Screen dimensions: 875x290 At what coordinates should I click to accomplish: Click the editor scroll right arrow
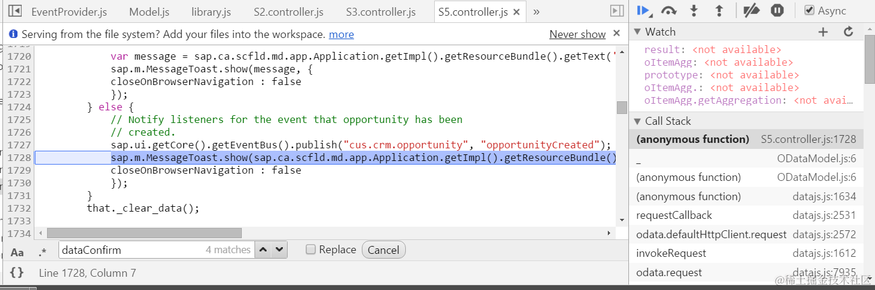pyautogui.click(x=609, y=233)
